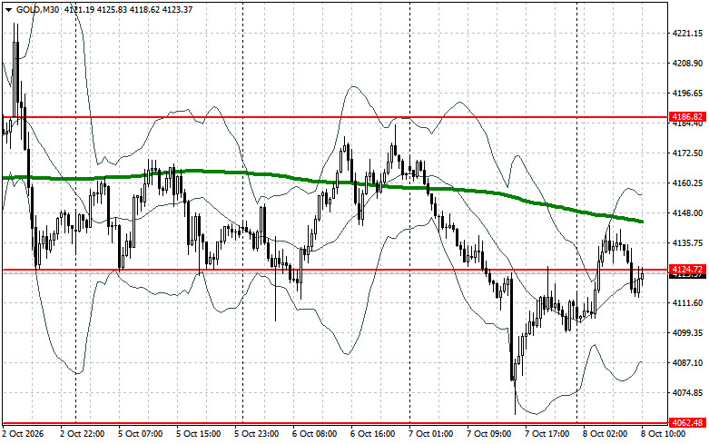Click the 4148.00 price axis label

click(688, 213)
